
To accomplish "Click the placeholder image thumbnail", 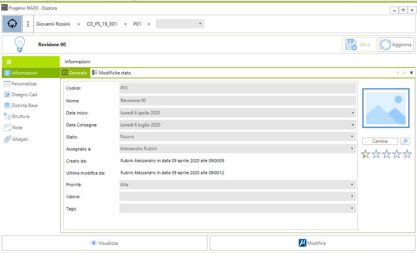I will pyautogui.click(x=386, y=108).
